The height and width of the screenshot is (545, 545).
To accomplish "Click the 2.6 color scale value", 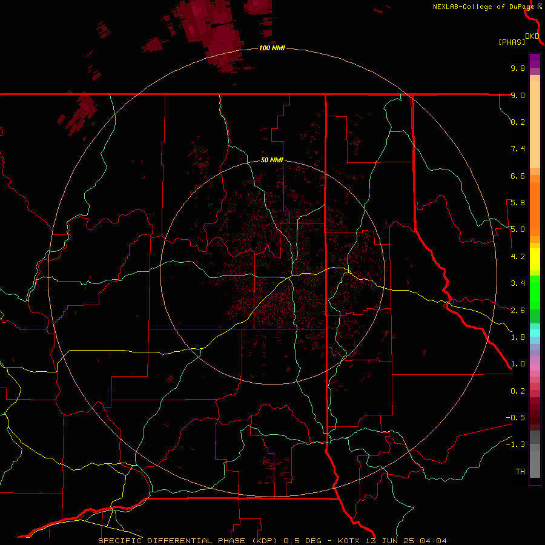I will click(518, 311).
